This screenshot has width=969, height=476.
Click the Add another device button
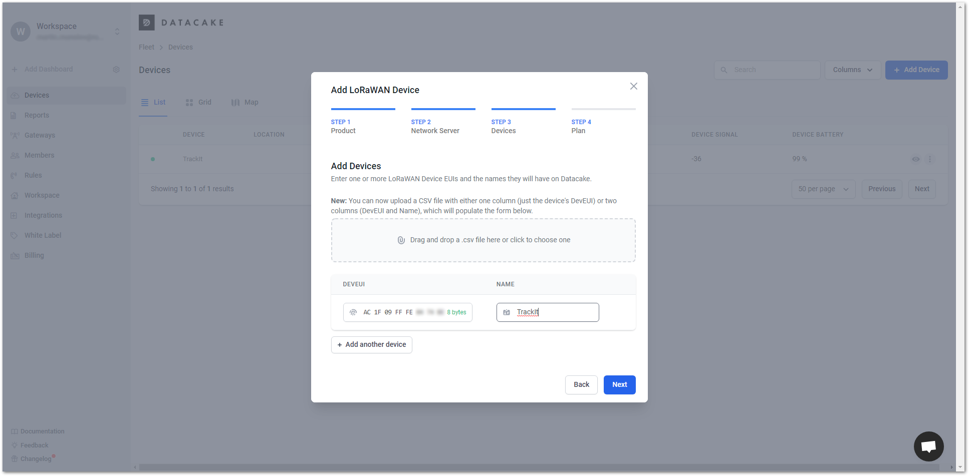point(371,345)
